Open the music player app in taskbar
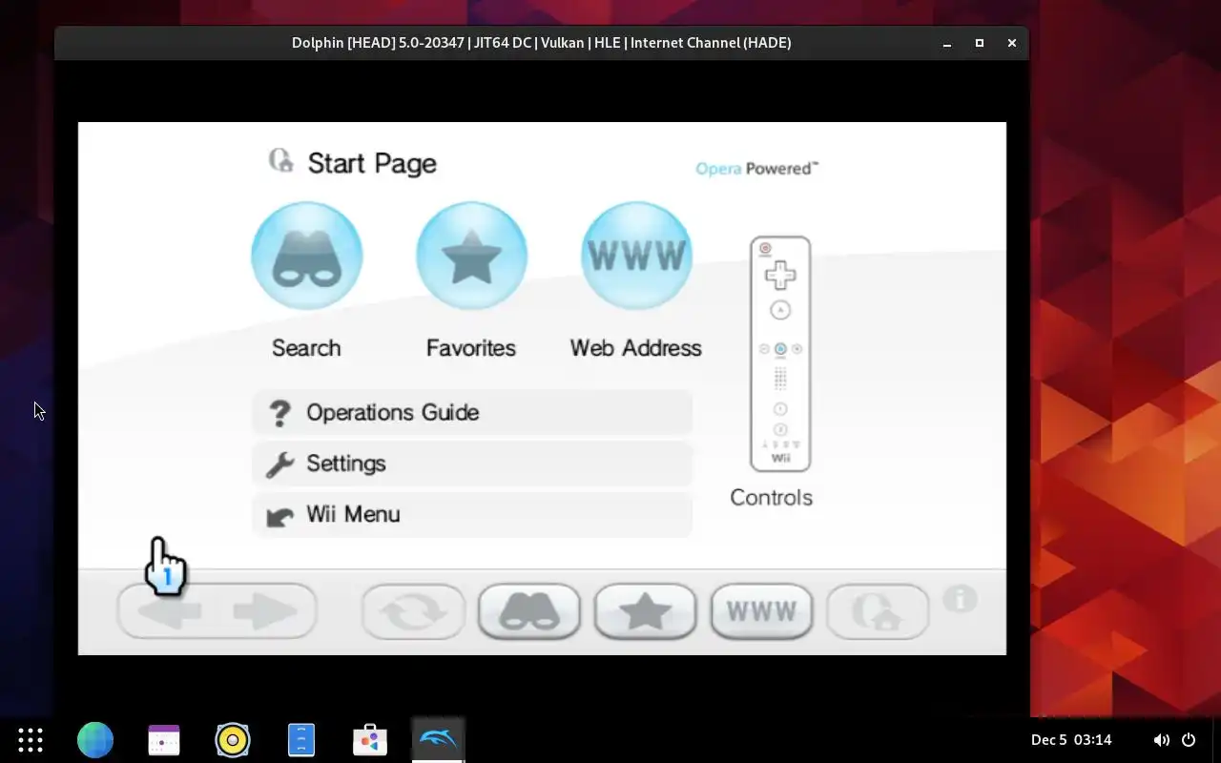 (x=233, y=740)
